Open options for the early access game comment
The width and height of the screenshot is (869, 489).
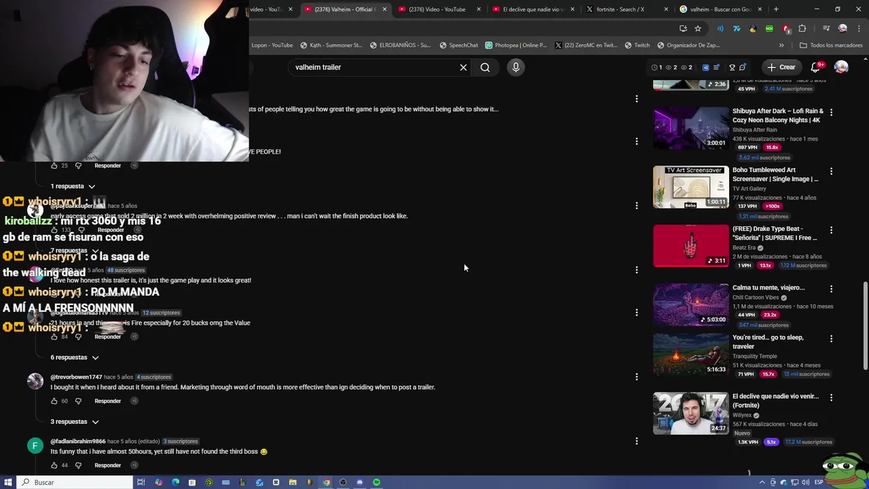pyautogui.click(x=636, y=206)
